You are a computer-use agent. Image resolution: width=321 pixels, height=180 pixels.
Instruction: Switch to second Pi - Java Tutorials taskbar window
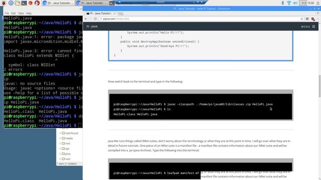tap(91, 3)
